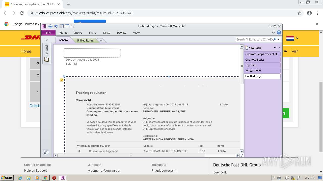
Task: Open Customize Quick Access Toolbar arrow
Action: (73, 26)
